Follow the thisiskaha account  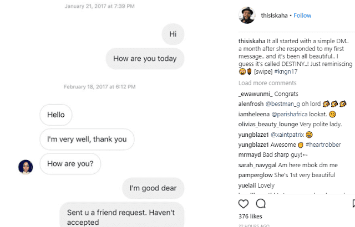pos(302,15)
